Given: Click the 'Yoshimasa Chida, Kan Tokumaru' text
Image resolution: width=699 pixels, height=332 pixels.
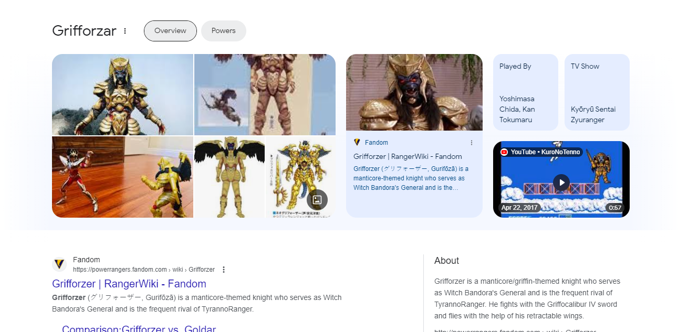Looking at the screenshot, I should tap(517, 109).
